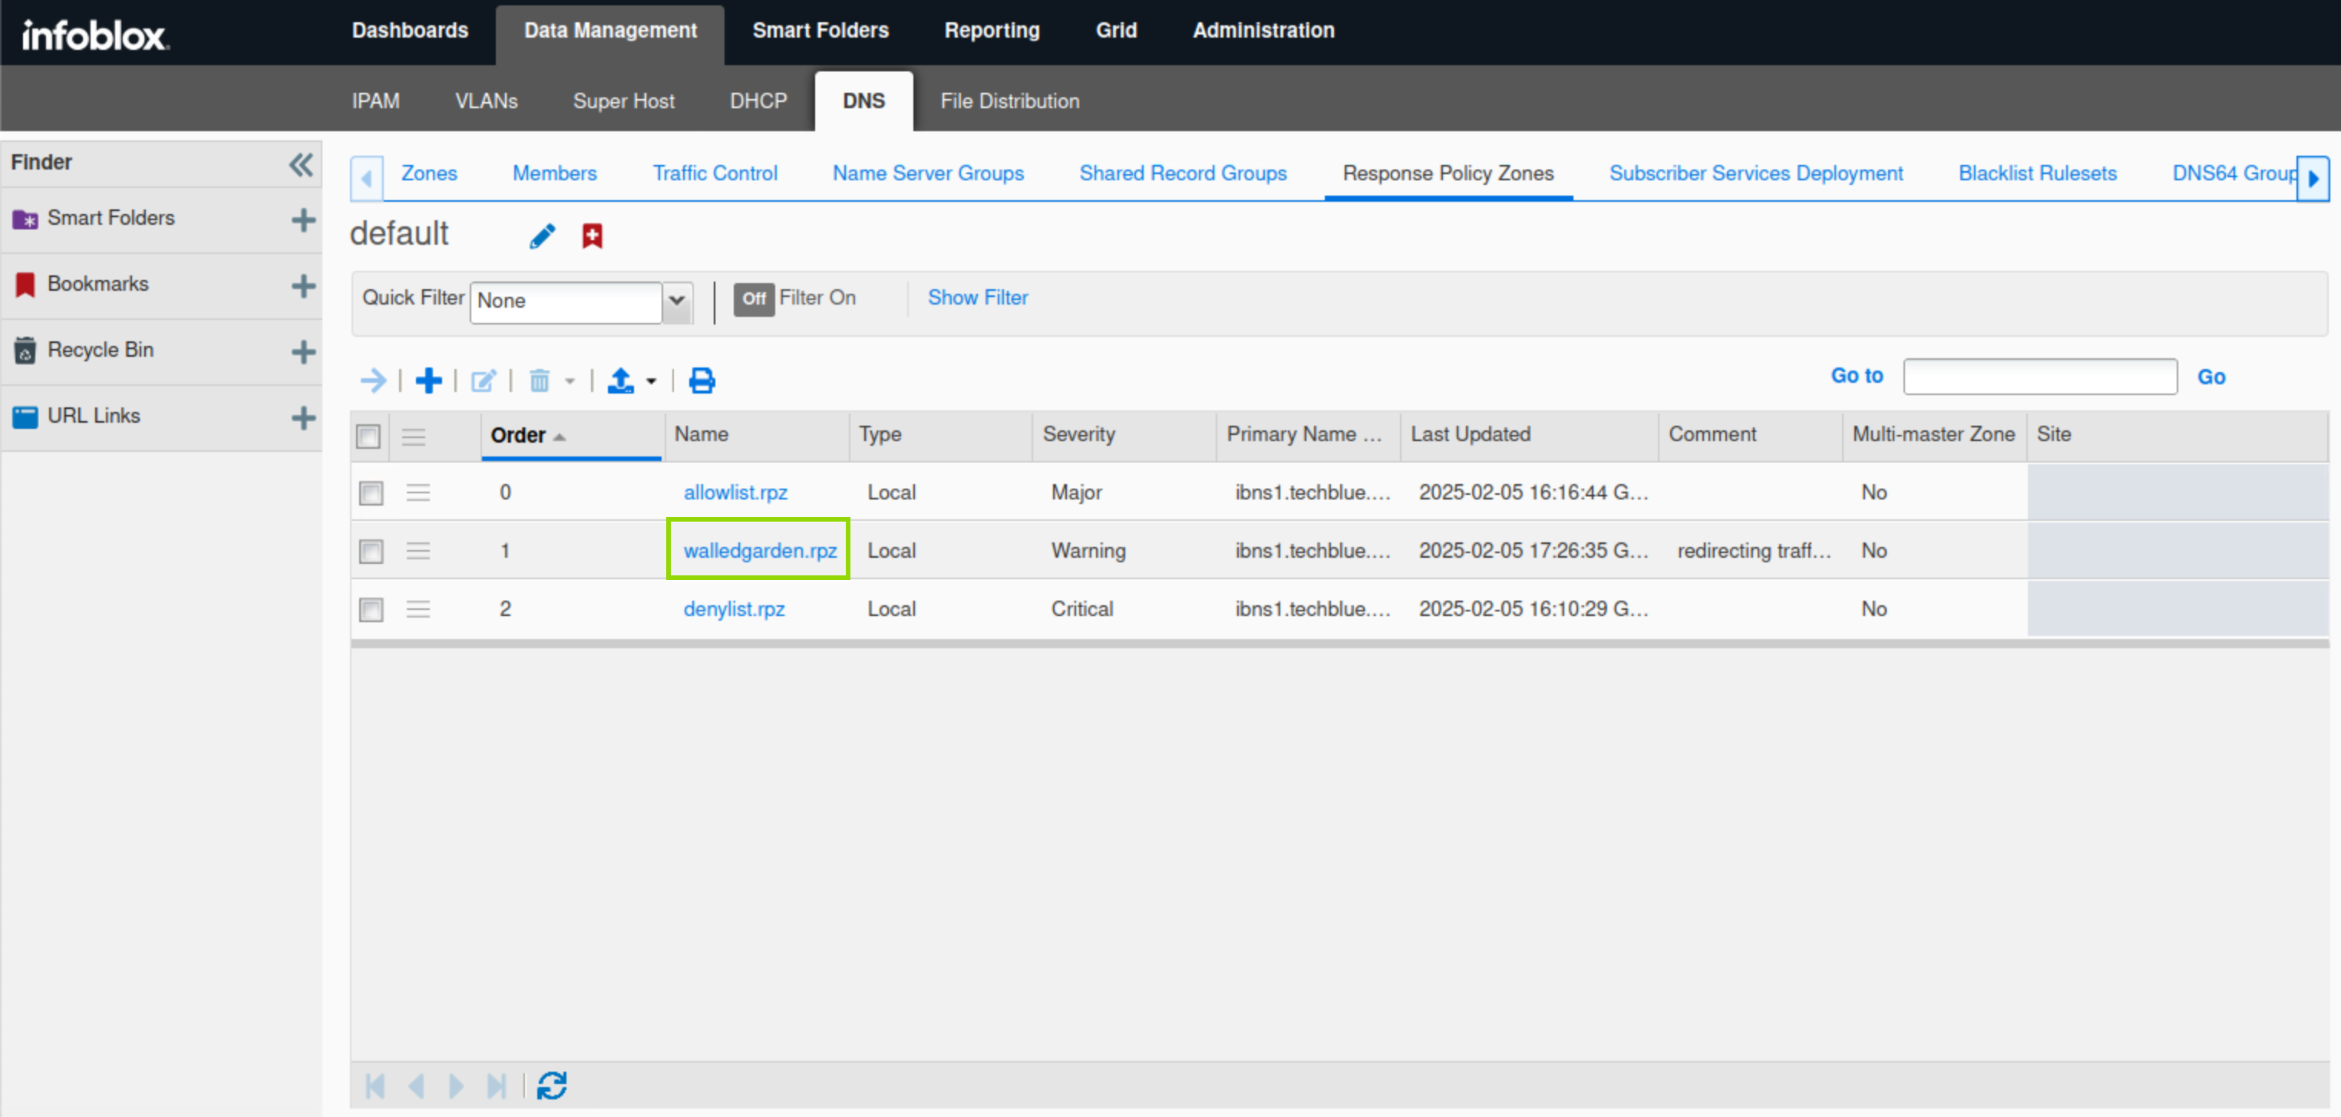Click the plus next to Smart Folders
2341x1117 pixels.
(303, 219)
